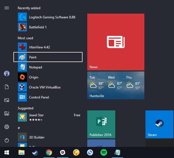Click the Windows Start button
174x158 pixels.
(x=7, y=152)
